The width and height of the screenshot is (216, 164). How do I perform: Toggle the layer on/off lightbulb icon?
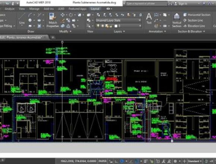[x=98, y=26]
